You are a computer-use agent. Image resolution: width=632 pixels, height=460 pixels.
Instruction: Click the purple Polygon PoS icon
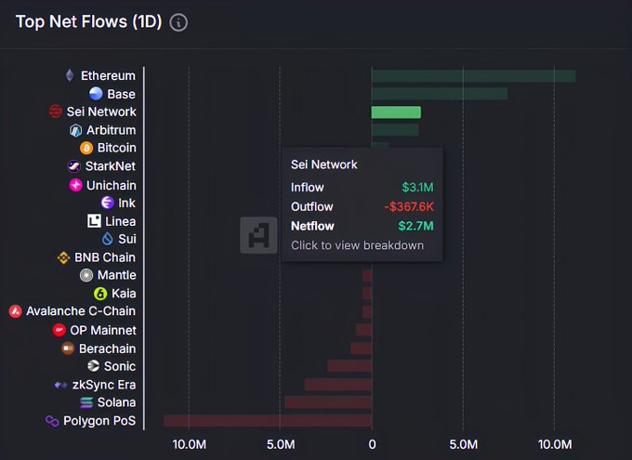[x=52, y=421]
